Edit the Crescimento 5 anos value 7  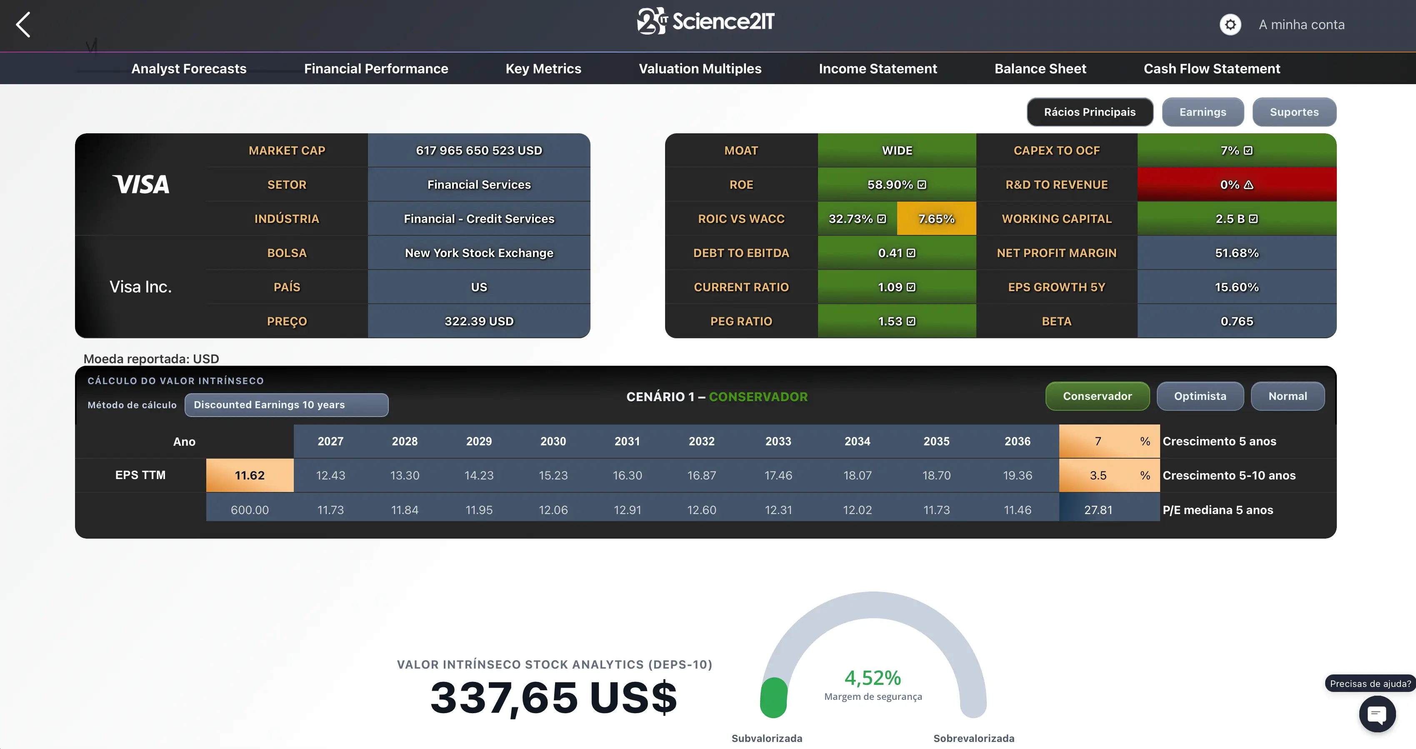[x=1098, y=441]
